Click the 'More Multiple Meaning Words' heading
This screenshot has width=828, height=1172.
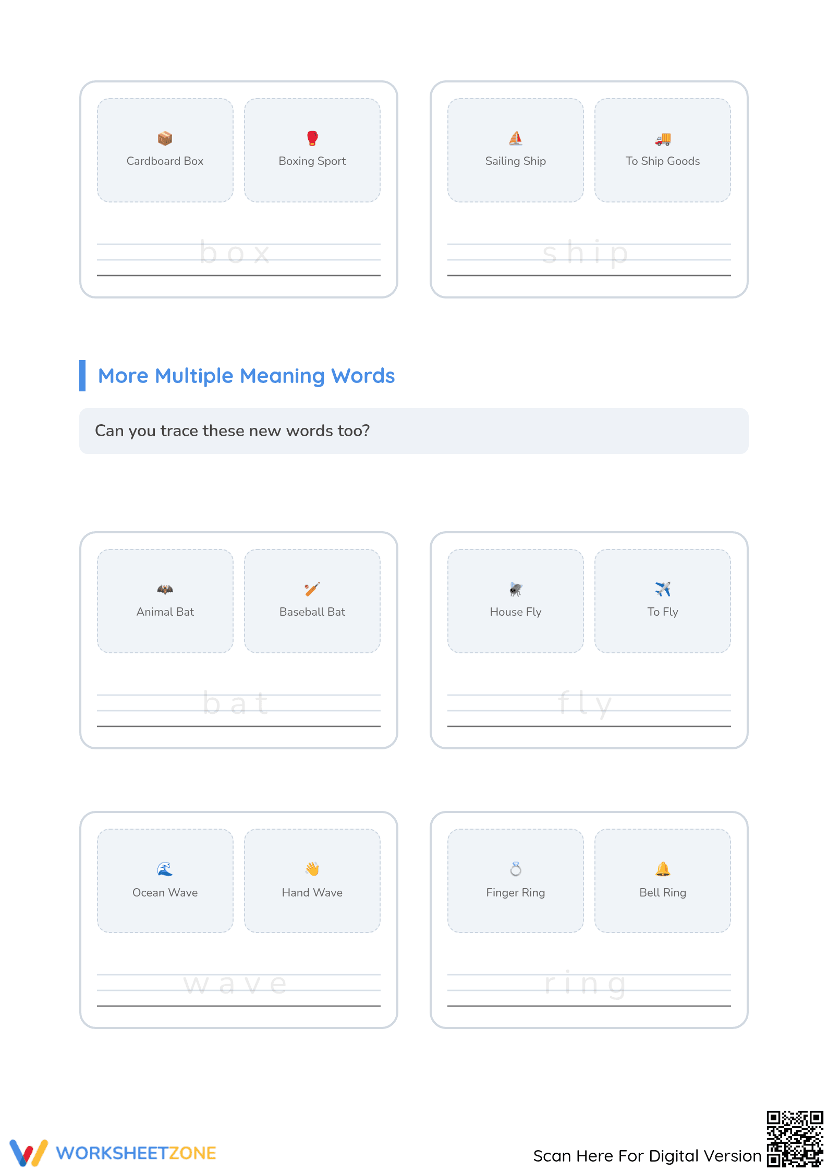246,376
